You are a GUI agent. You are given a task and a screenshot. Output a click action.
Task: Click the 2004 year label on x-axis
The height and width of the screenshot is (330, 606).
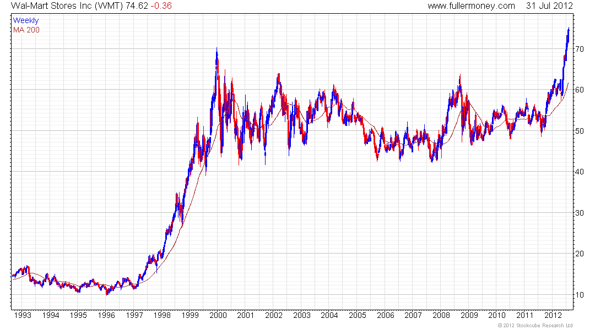click(x=329, y=315)
